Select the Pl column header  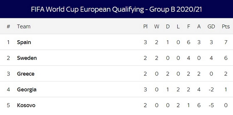click(x=145, y=27)
